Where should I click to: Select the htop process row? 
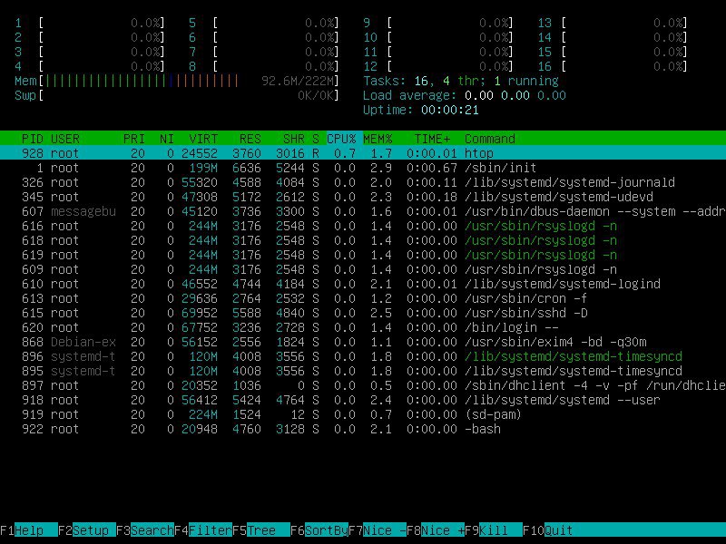tap(363, 153)
